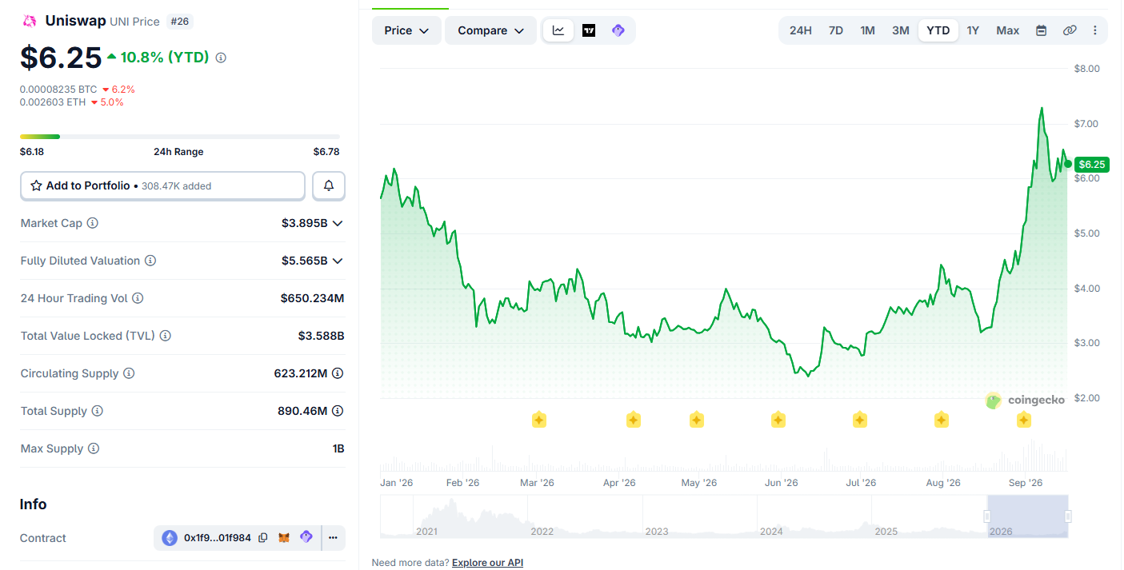Copy chart link icon
This screenshot has height=570, width=1124.
pos(1070,30)
